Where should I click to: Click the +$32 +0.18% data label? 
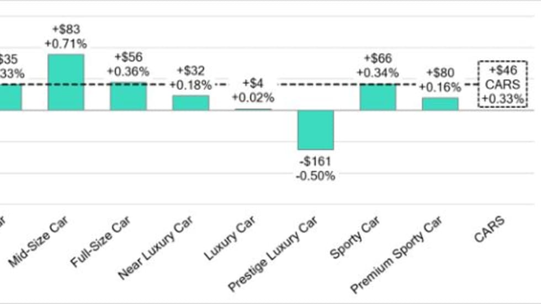[x=190, y=78]
